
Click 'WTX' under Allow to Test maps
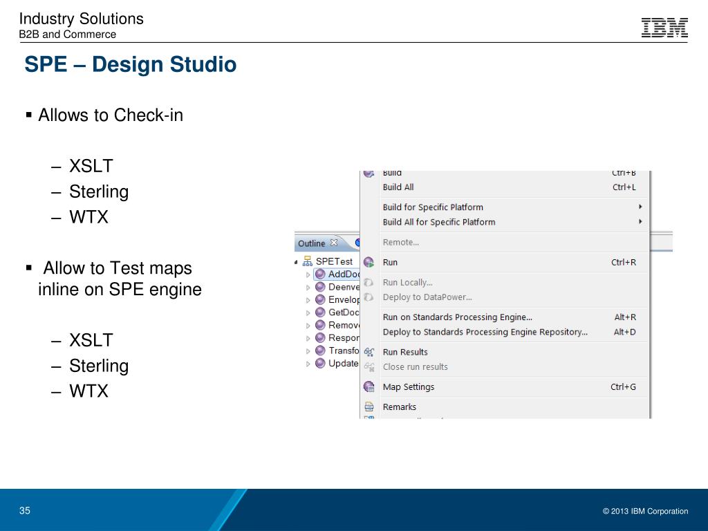(88, 391)
